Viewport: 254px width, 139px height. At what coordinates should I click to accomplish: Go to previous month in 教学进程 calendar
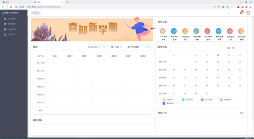tap(237, 47)
